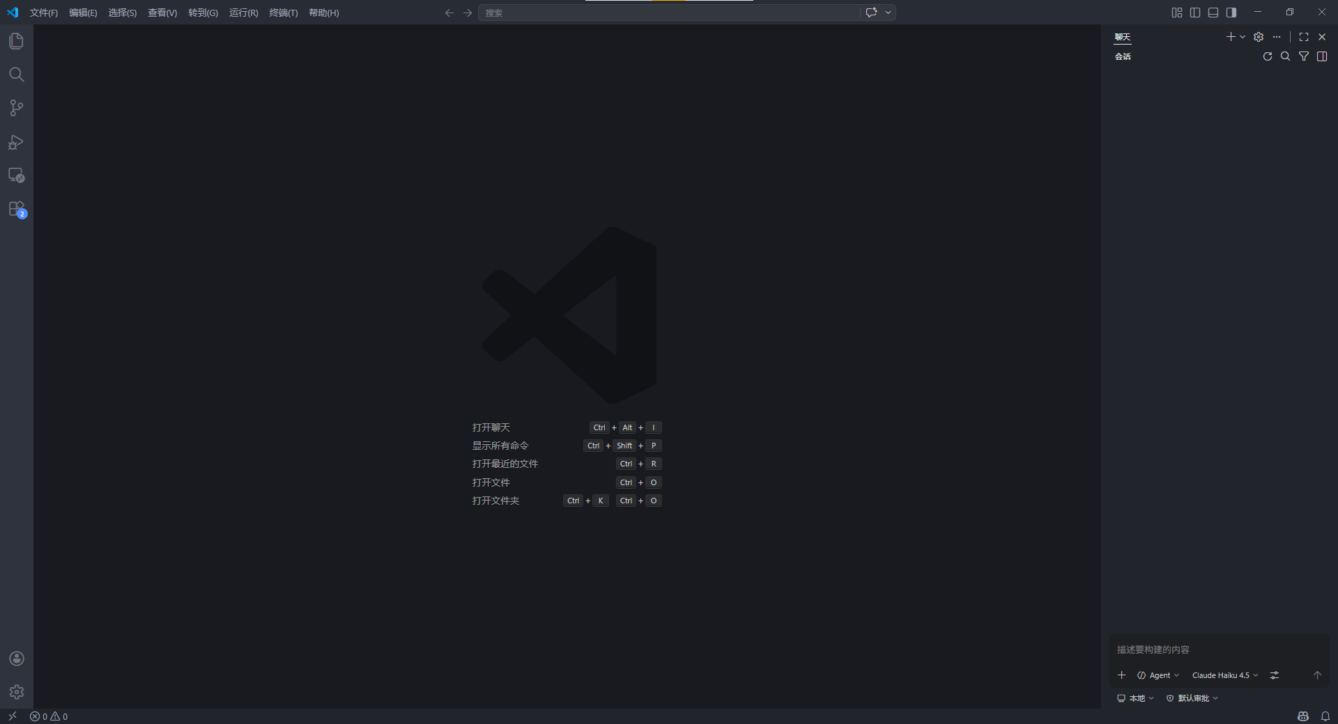The image size is (1338, 724).
Task: Open the Explorer view in activity bar
Action: pyautogui.click(x=16, y=41)
